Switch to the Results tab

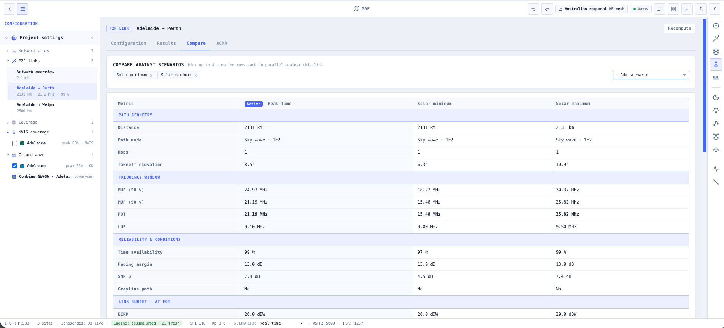(x=167, y=43)
